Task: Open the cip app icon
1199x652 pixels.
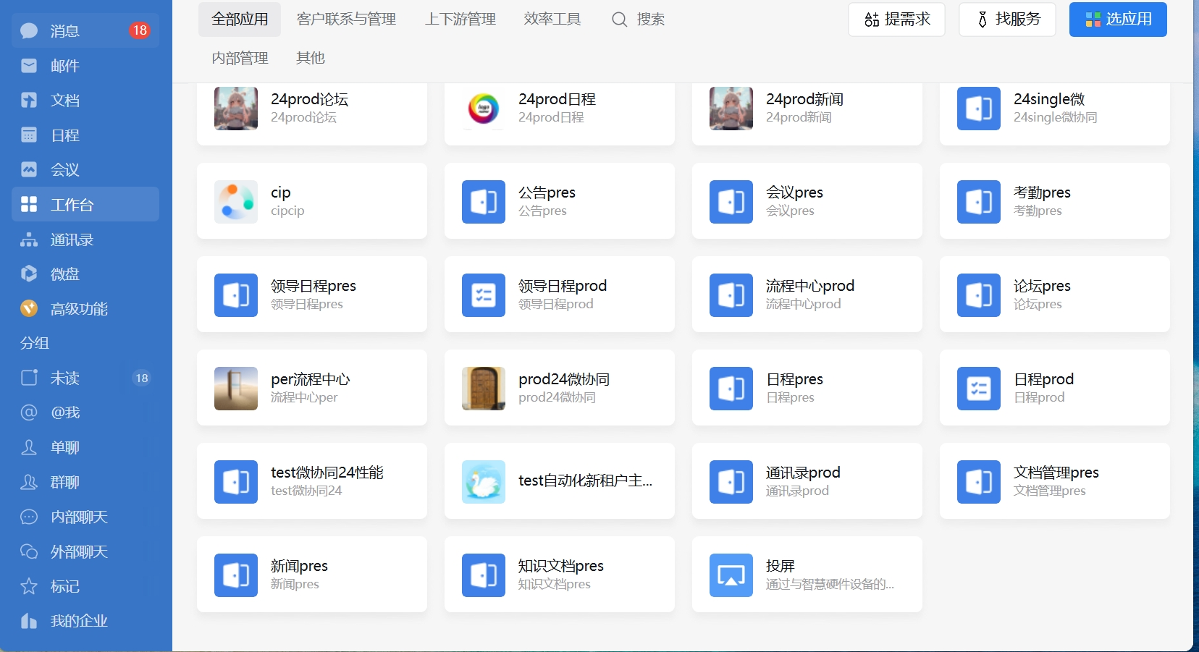Action: (235, 202)
